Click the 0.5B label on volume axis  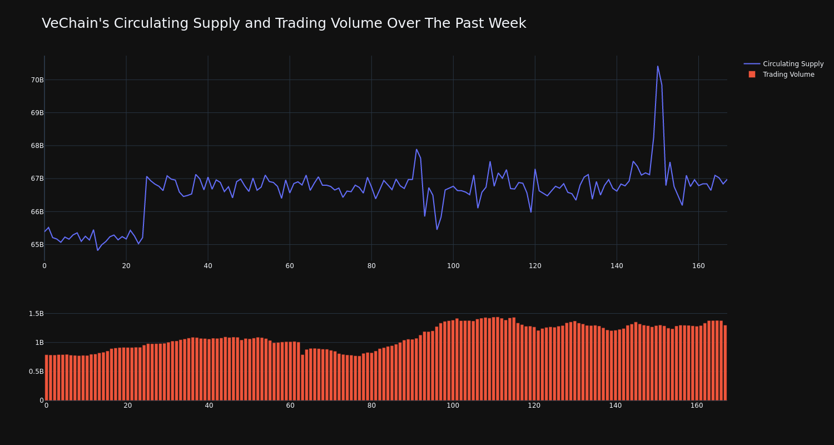[36, 372]
